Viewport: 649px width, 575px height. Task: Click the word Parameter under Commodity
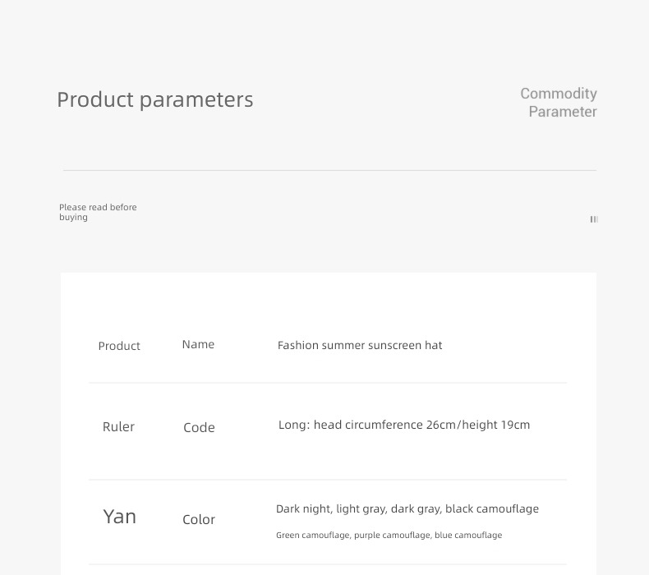pyautogui.click(x=563, y=112)
